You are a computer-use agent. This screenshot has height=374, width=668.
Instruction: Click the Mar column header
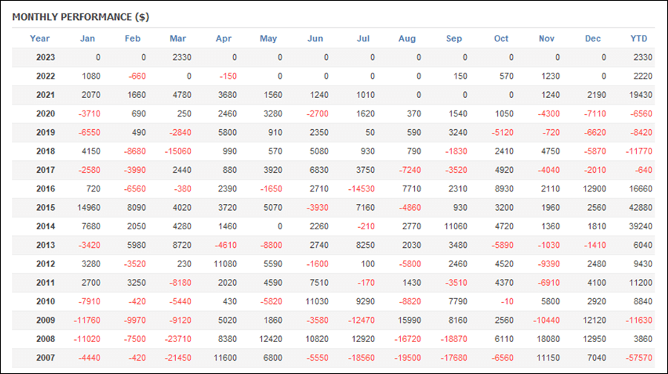[177, 39]
